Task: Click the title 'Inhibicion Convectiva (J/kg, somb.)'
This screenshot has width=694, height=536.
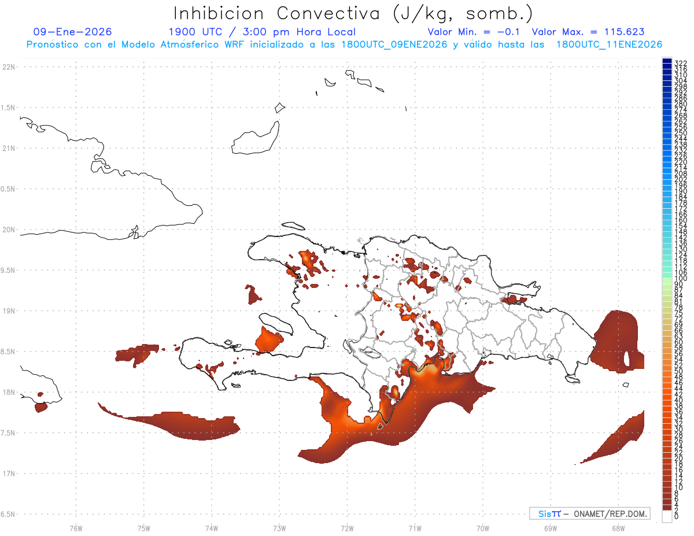Action: pyautogui.click(x=353, y=13)
